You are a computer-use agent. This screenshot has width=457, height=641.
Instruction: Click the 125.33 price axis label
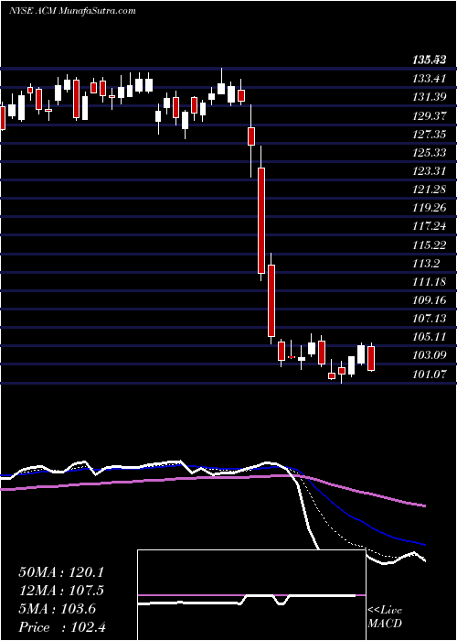pos(430,153)
